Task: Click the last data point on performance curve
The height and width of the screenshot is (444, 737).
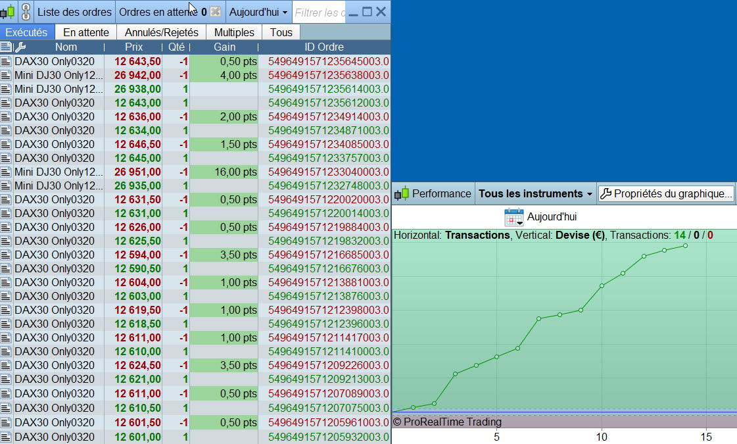Action: point(685,245)
